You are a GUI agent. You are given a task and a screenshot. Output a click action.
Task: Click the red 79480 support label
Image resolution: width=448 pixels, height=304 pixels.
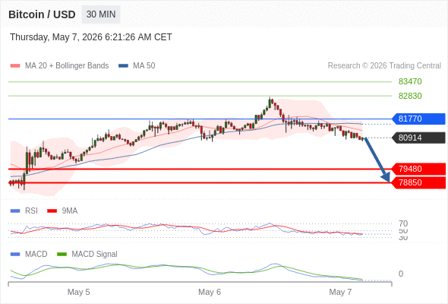pyautogui.click(x=418, y=169)
